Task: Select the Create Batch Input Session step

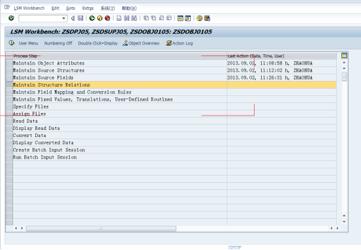Action: 119,150
